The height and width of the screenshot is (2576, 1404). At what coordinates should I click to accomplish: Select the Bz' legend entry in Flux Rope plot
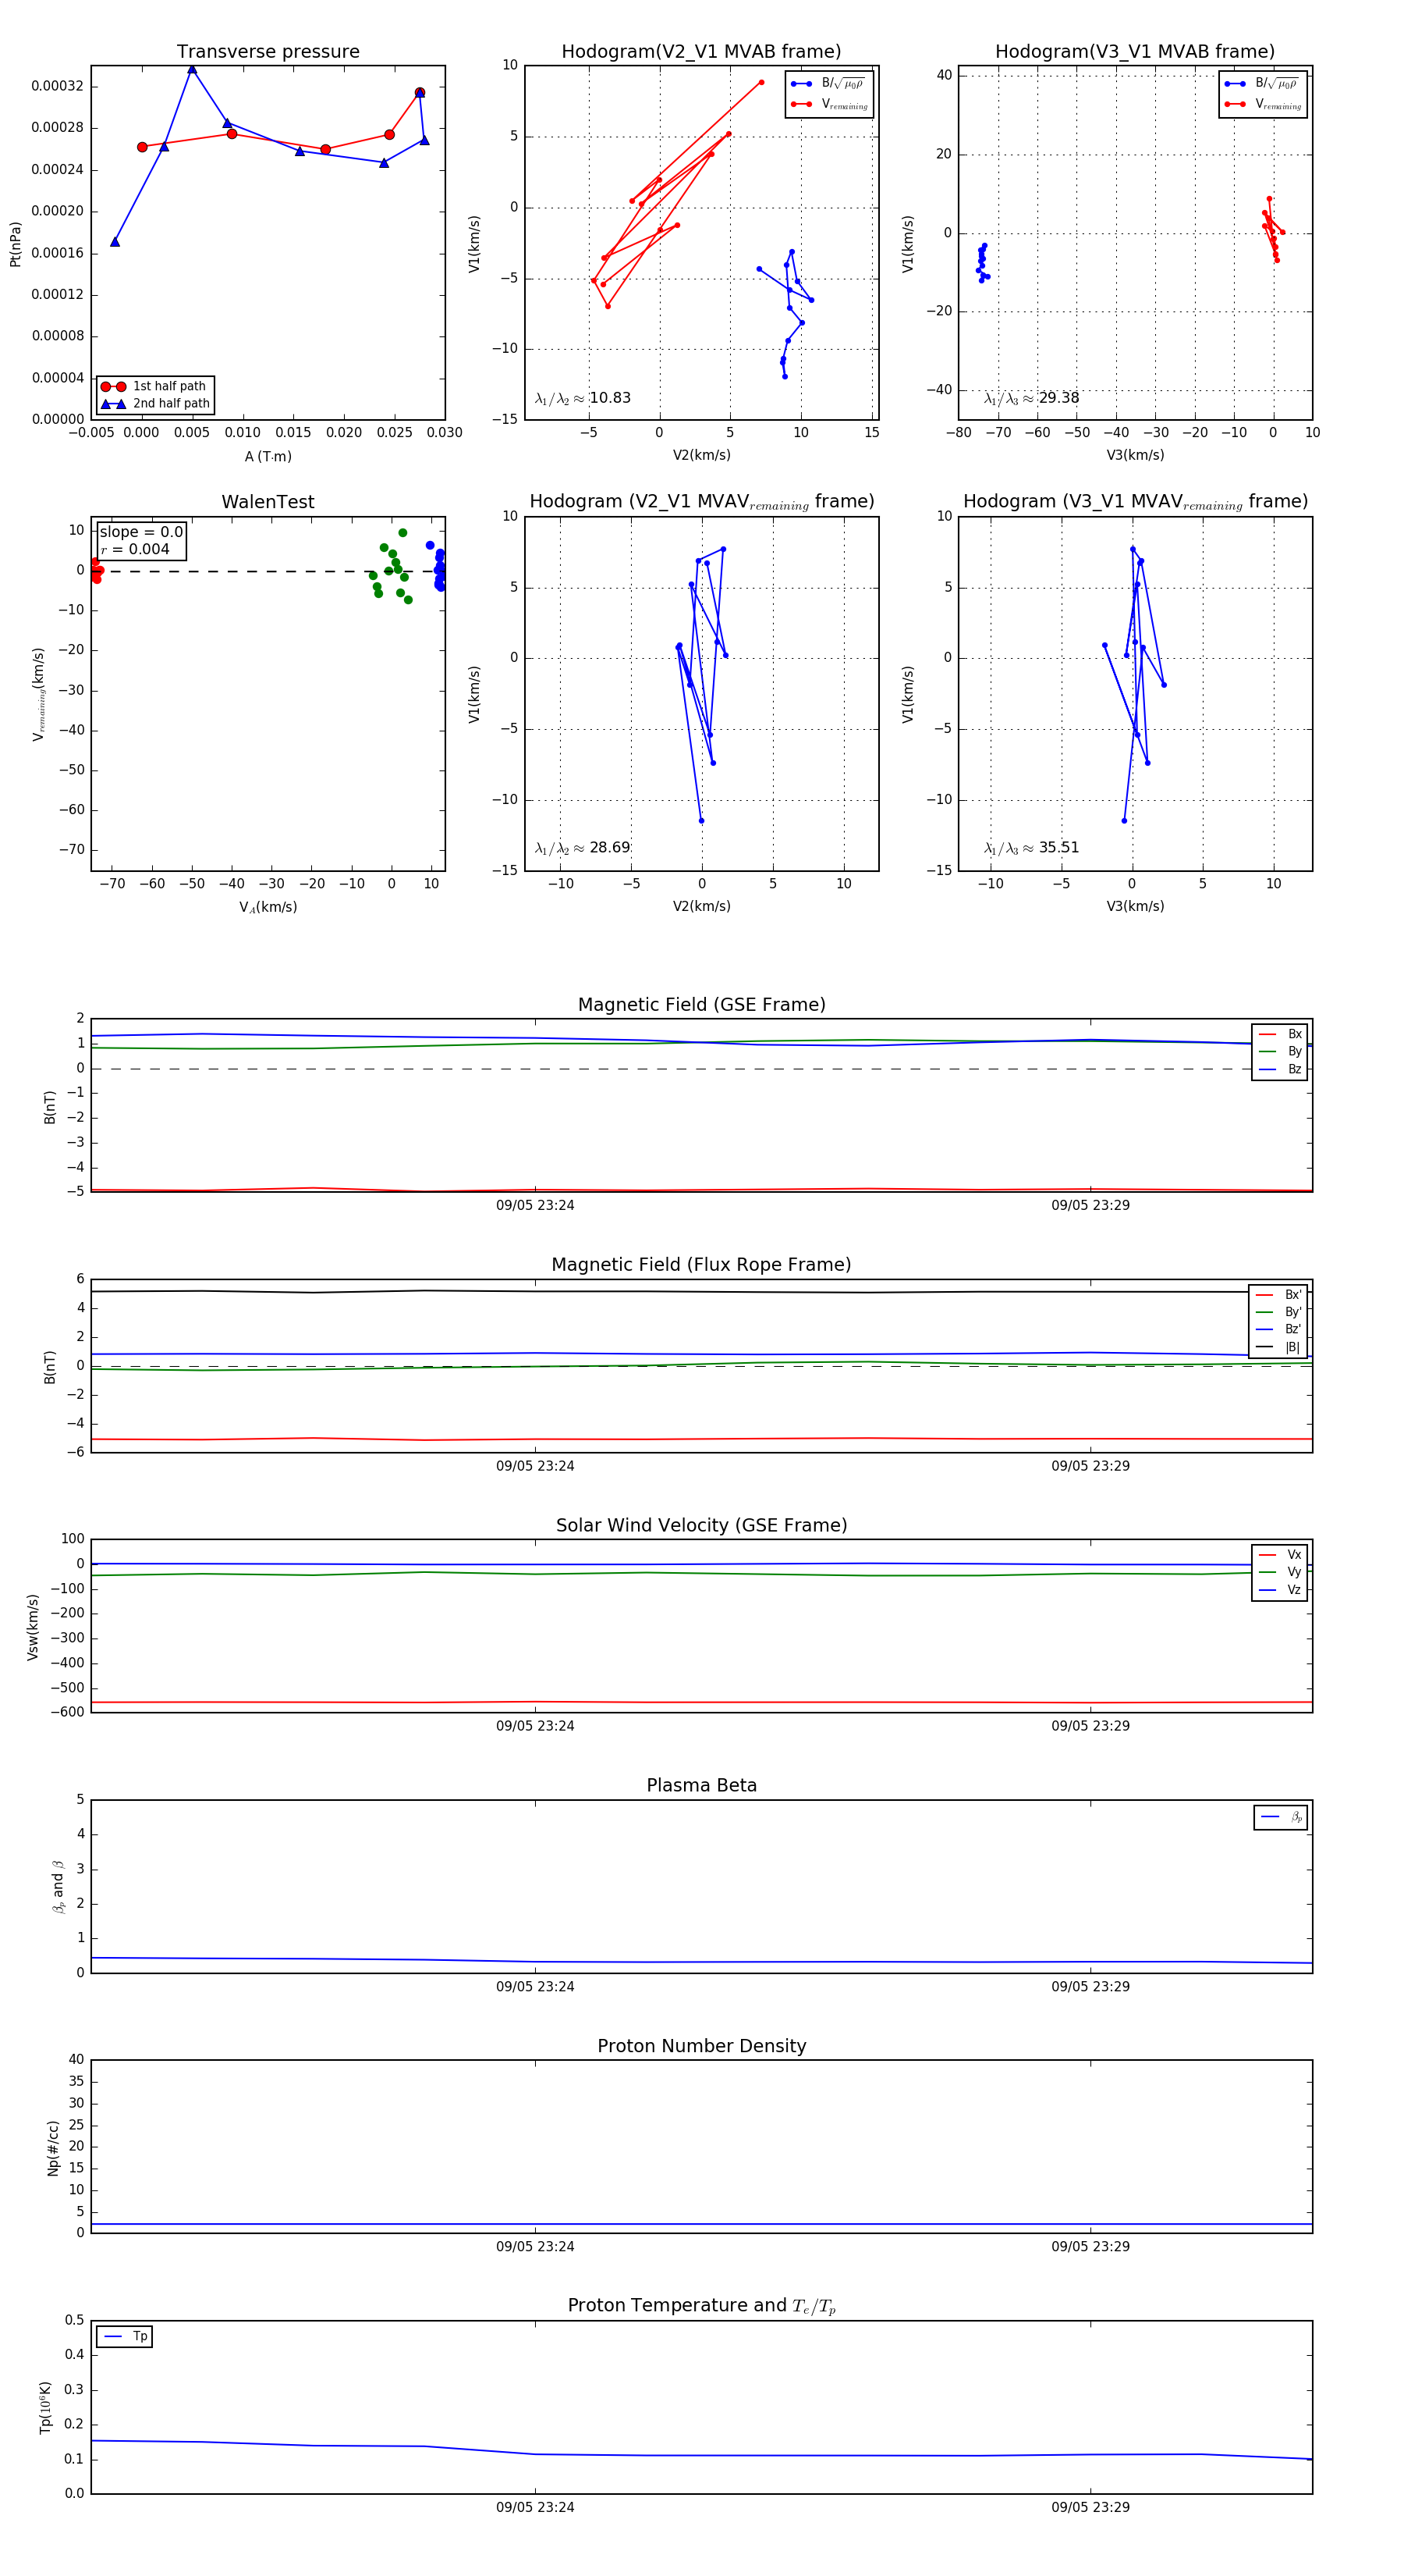pyautogui.click(x=1279, y=1329)
